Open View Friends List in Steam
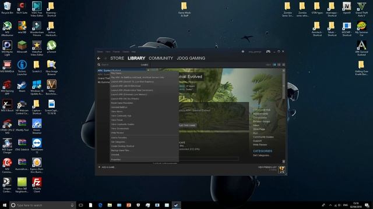 coord(267,167)
